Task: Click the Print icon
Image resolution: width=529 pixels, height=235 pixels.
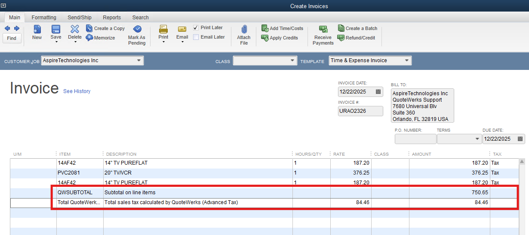Action: (x=163, y=29)
